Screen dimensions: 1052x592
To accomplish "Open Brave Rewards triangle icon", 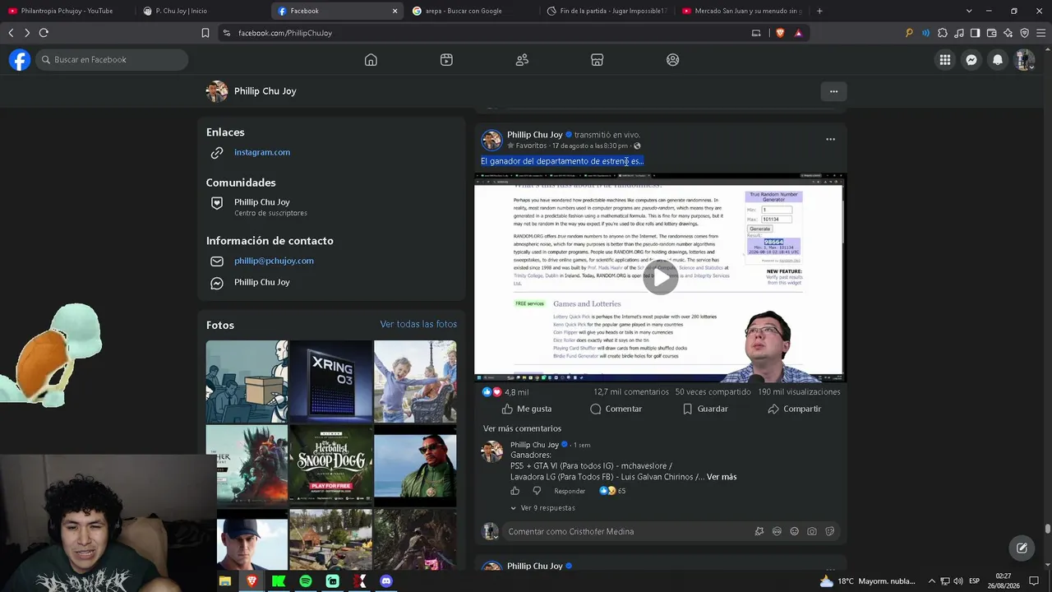I will point(798,33).
